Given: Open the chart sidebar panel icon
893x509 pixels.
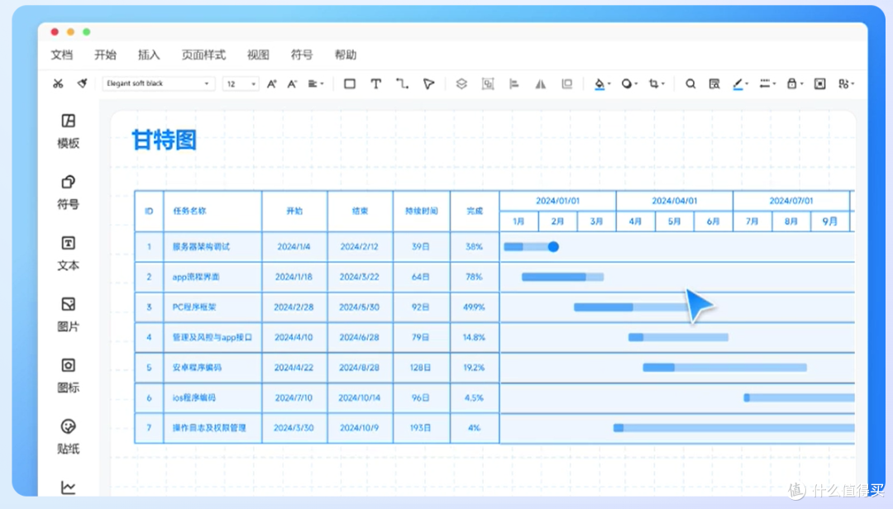Looking at the screenshot, I should click(69, 488).
